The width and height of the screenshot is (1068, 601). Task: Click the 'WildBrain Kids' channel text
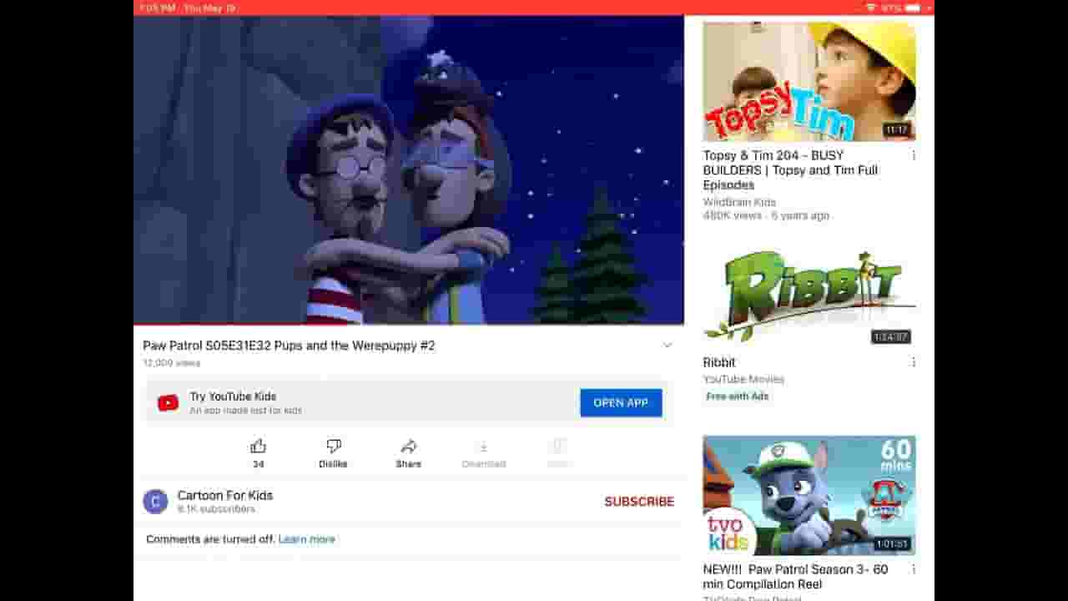pyautogui.click(x=739, y=202)
